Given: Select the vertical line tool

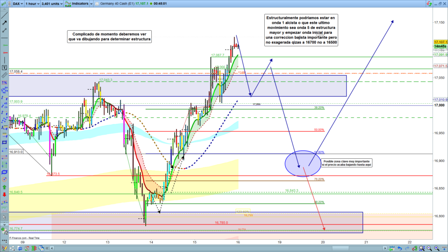Looking at the screenshot, I should tap(4, 61).
